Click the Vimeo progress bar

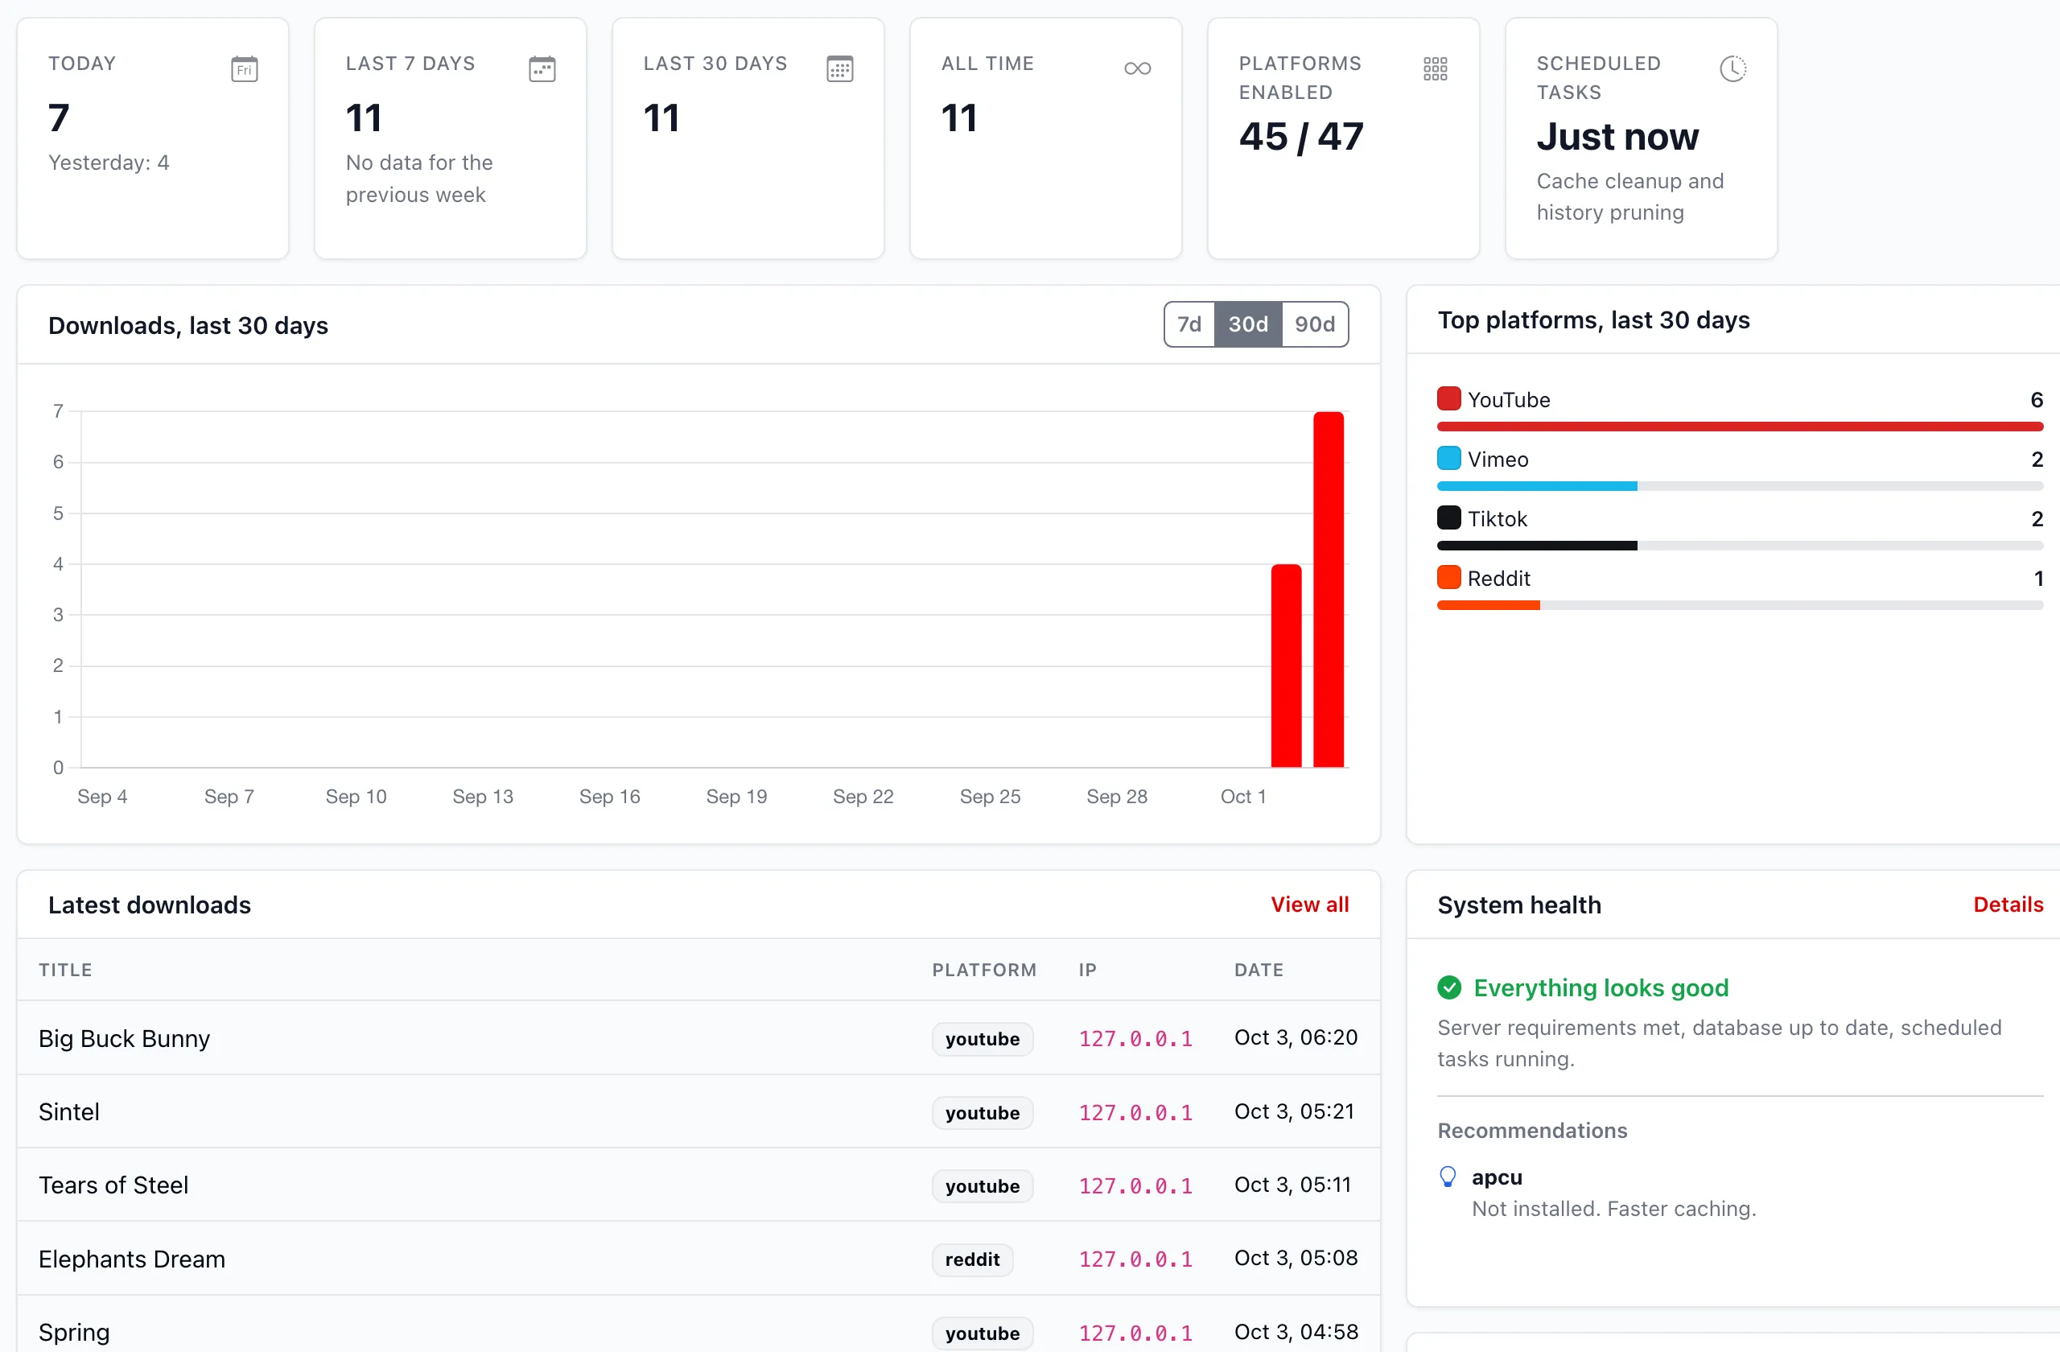pos(1740,486)
